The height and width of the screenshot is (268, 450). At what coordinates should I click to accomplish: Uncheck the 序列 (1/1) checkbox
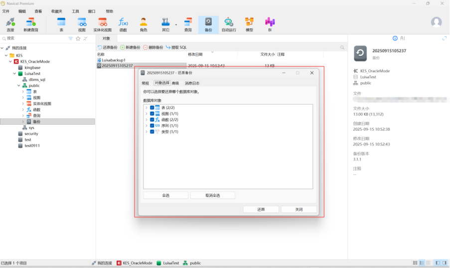[152, 126]
